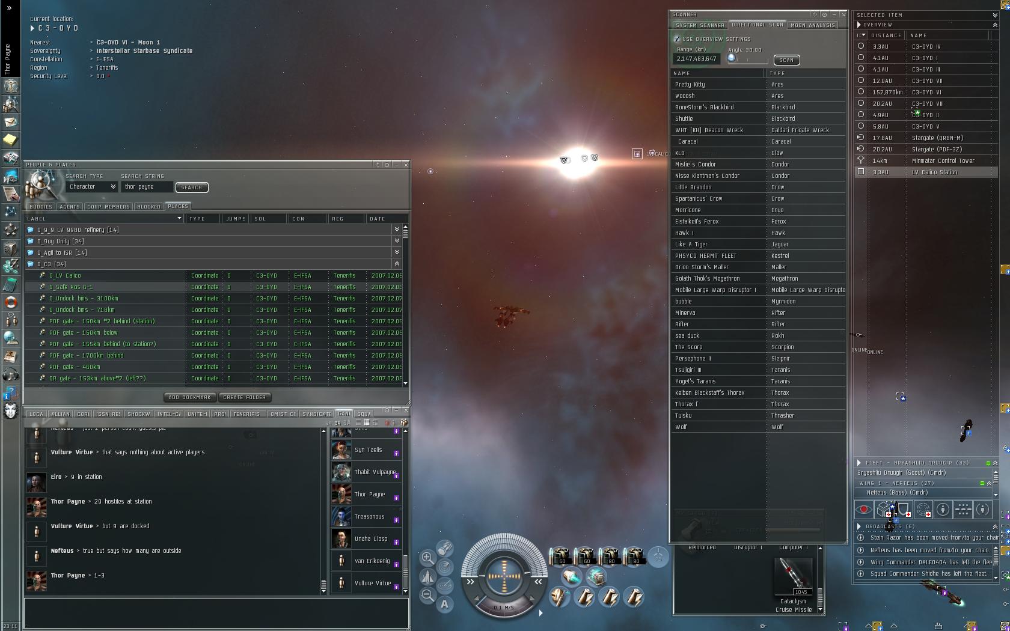Open the yellow Notepad icon in sidebar
The height and width of the screenshot is (631, 1010).
click(11, 140)
